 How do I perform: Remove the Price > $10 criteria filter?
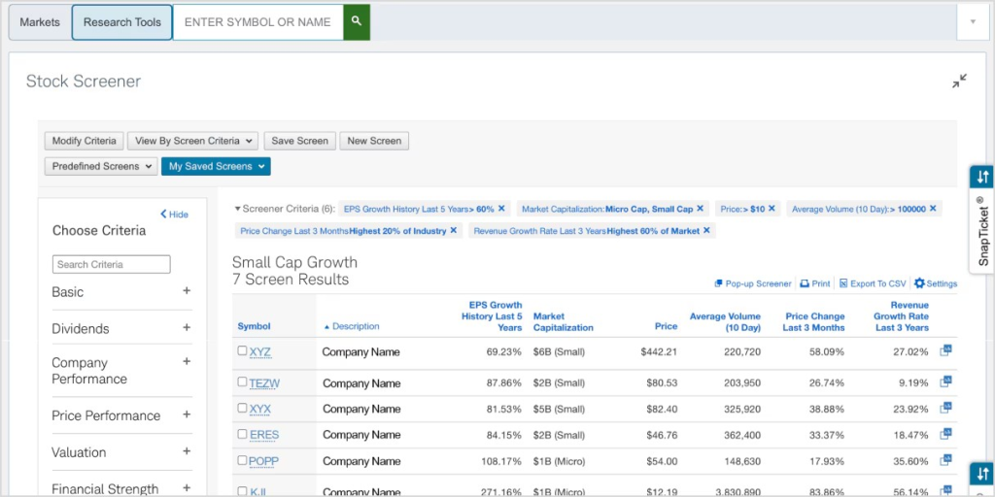click(x=772, y=208)
